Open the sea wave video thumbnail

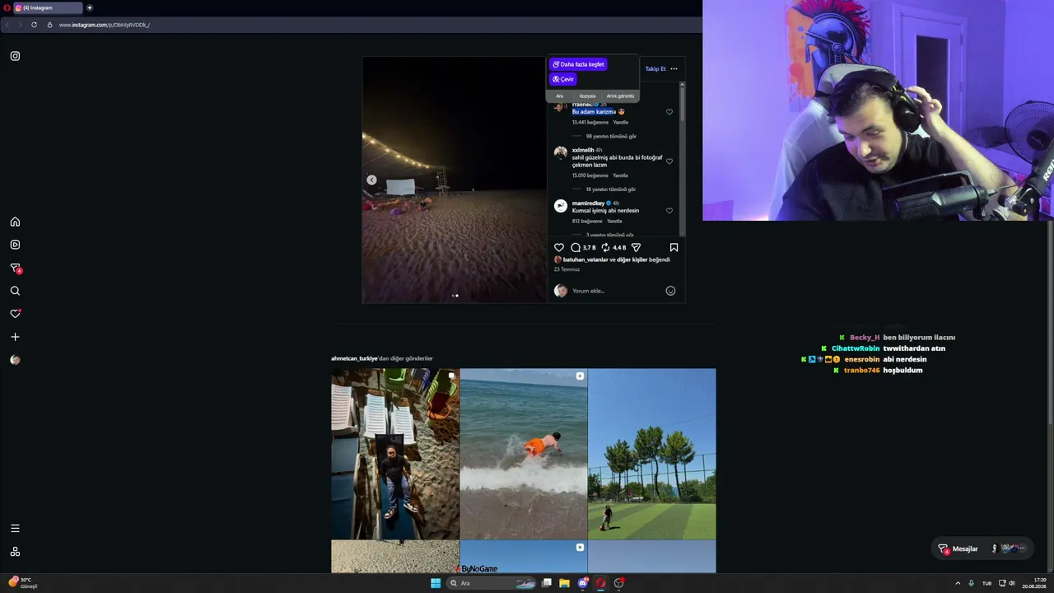pyautogui.click(x=524, y=454)
